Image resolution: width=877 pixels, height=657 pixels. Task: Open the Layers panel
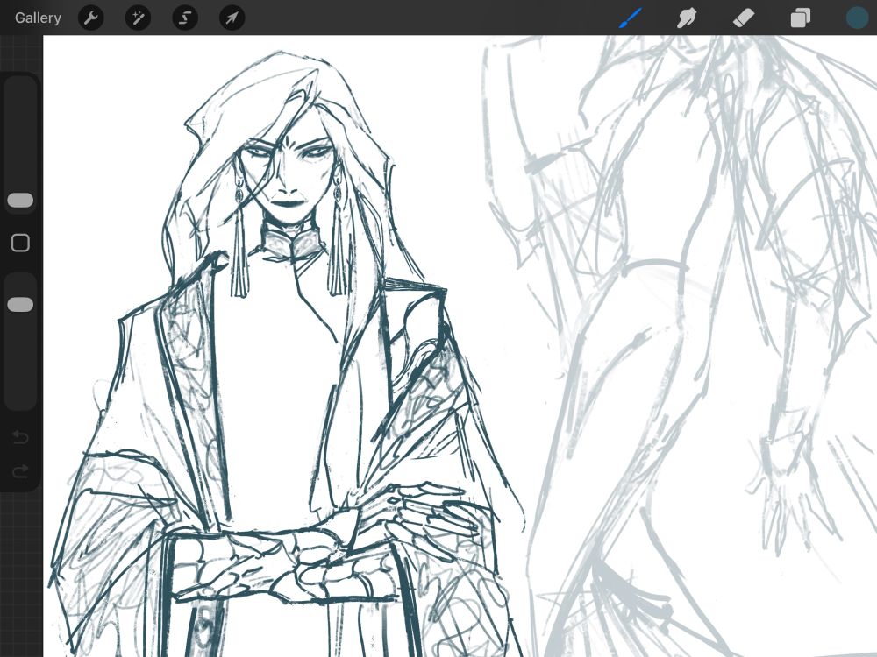801,18
